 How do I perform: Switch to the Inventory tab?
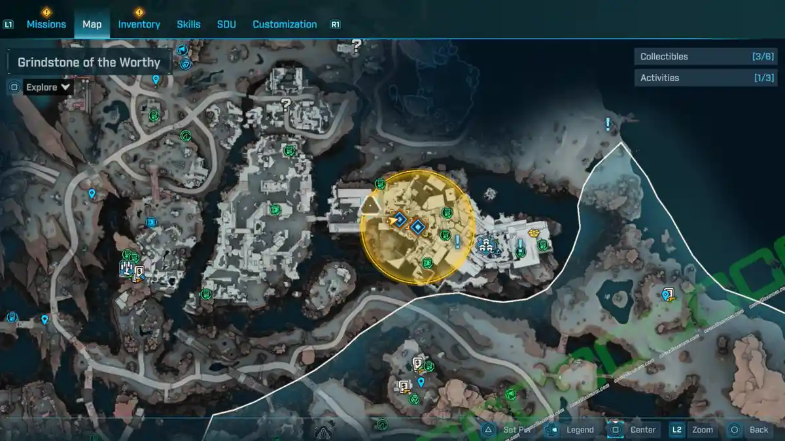[139, 24]
